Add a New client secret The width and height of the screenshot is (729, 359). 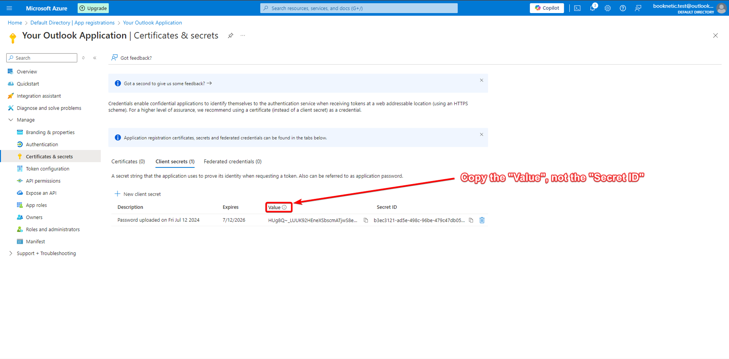[138, 194]
